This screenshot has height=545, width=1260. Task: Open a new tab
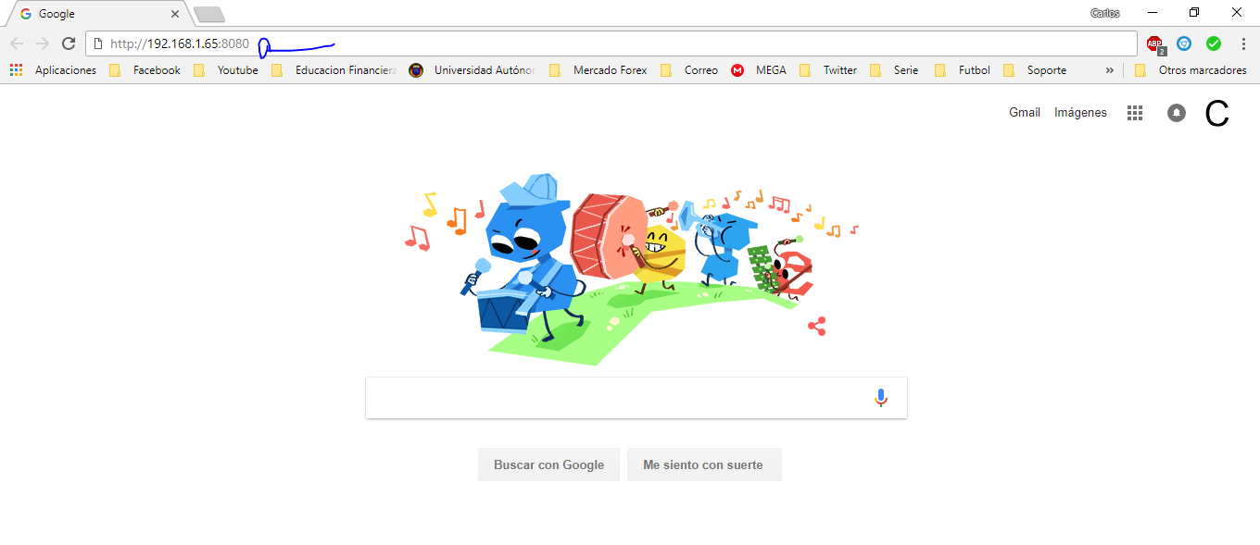pyautogui.click(x=209, y=14)
